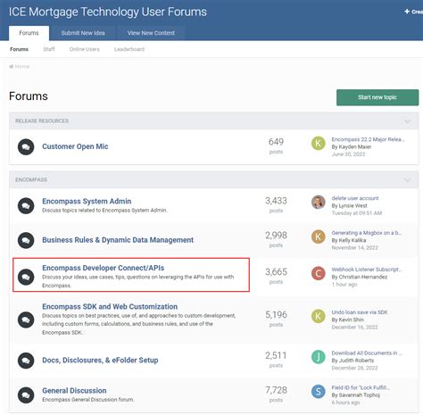
Task: Click the Encompass System Admin forum icon
Action: coord(26,206)
